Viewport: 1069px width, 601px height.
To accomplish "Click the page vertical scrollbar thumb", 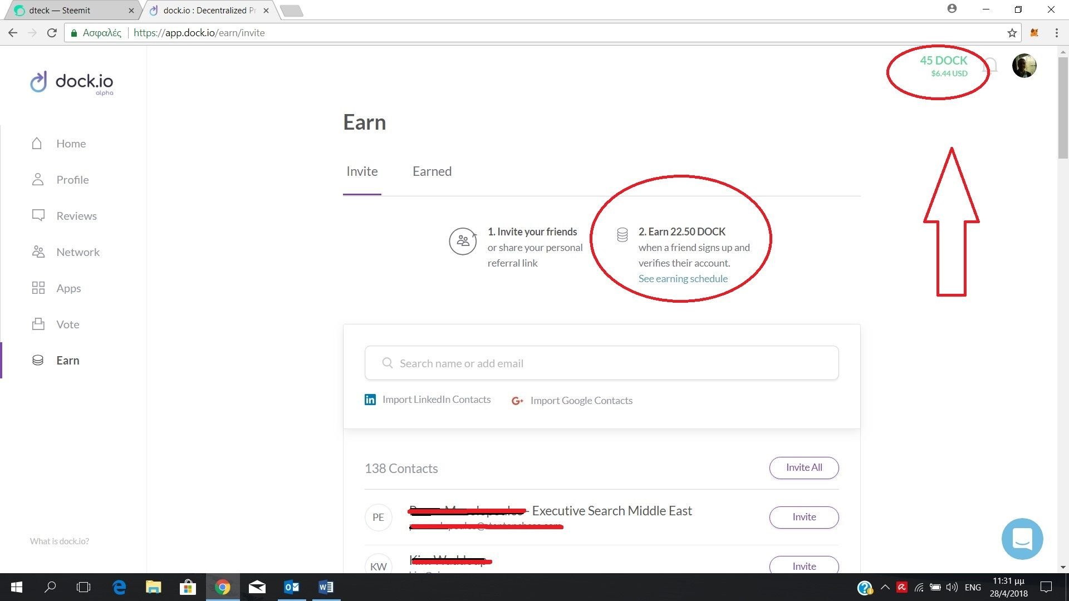I will click(1063, 107).
